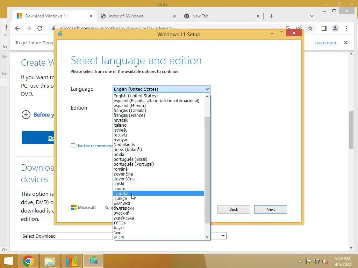Open the Windows Start button
Screen dimensions: 358x268
pos(8,261)
